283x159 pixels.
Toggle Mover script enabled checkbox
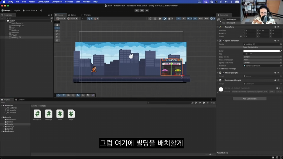223,73
